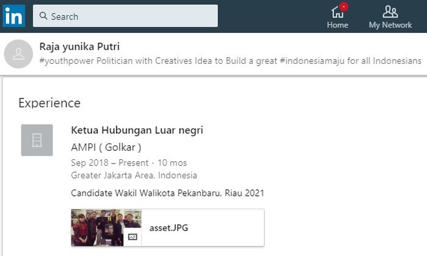Open the asset.JPG media file name
Image resolution: width=427 pixels, height=256 pixels.
(x=168, y=228)
